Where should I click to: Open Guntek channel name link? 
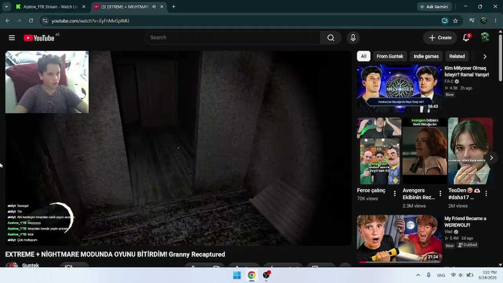(31, 265)
